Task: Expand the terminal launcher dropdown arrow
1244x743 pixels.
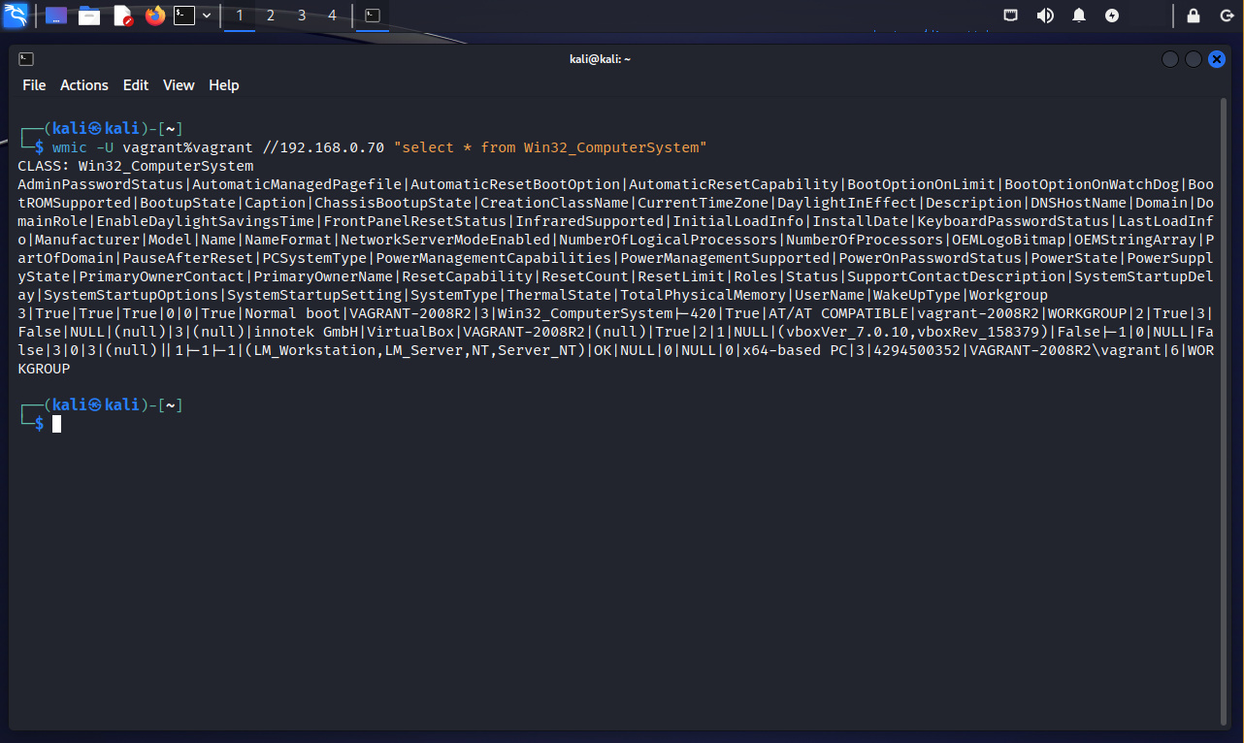Action: 207,16
